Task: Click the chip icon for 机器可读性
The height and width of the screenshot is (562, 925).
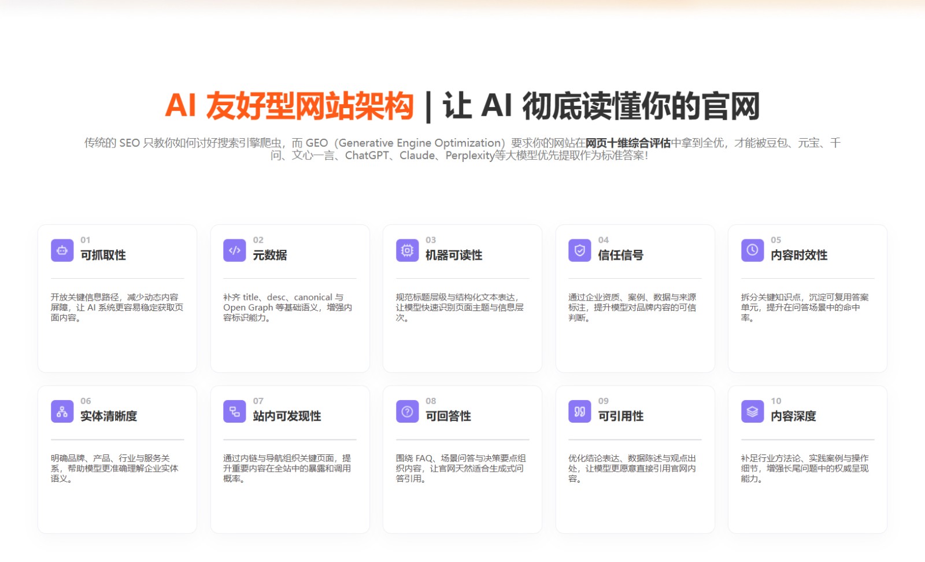Action: point(408,250)
